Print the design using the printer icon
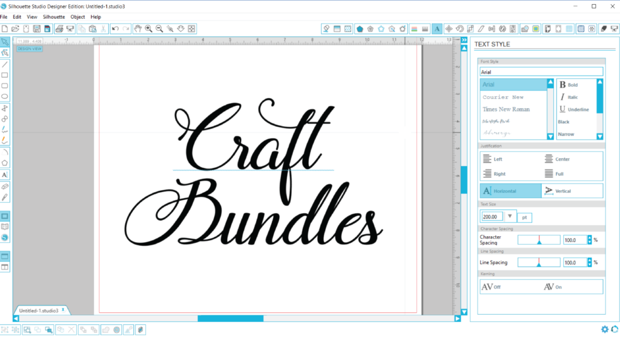620x337 pixels. pos(59,29)
